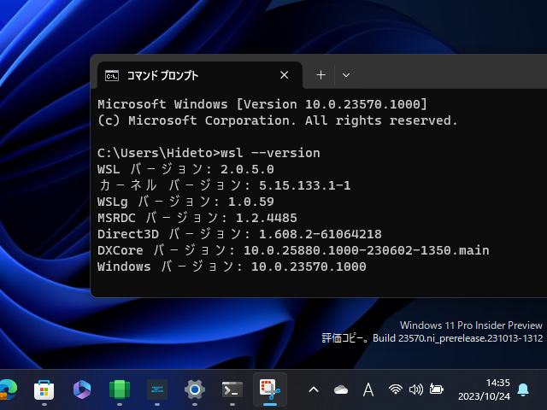The height and width of the screenshot is (410, 547).
Task: Click the wsl --version command text
Action: 270,153
